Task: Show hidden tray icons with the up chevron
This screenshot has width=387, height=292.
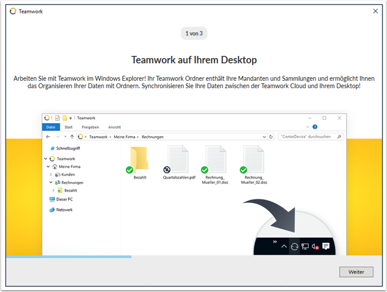Action: click(x=284, y=246)
